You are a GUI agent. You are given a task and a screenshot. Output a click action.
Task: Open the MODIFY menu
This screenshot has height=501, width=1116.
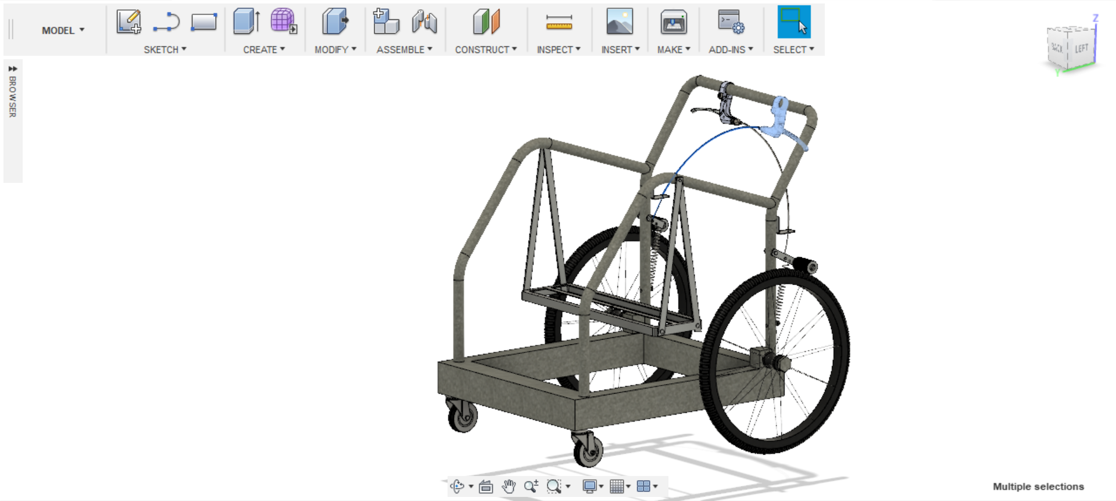[335, 49]
